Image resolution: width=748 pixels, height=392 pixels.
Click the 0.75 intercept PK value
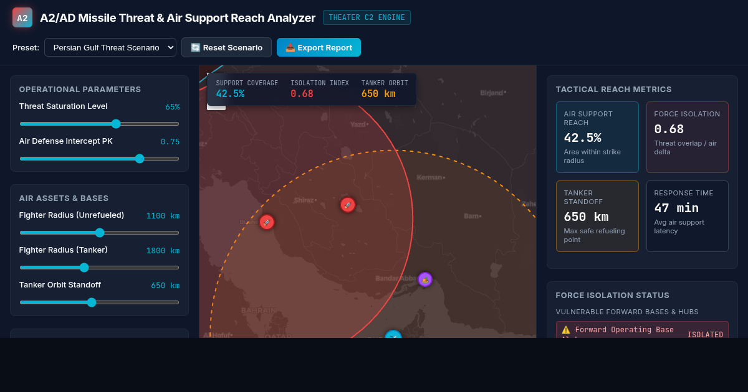pos(170,142)
